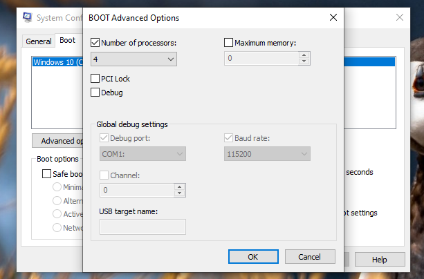Increase Maximum memory with up arrow

[303, 56]
